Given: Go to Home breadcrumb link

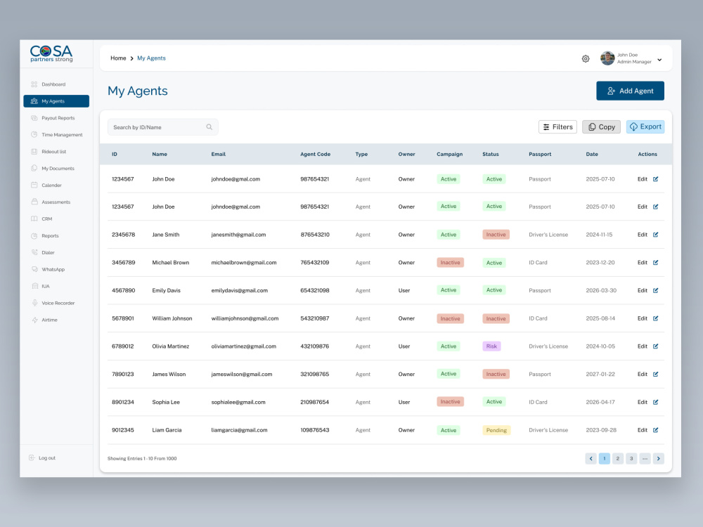Looking at the screenshot, I should [x=118, y=58].
